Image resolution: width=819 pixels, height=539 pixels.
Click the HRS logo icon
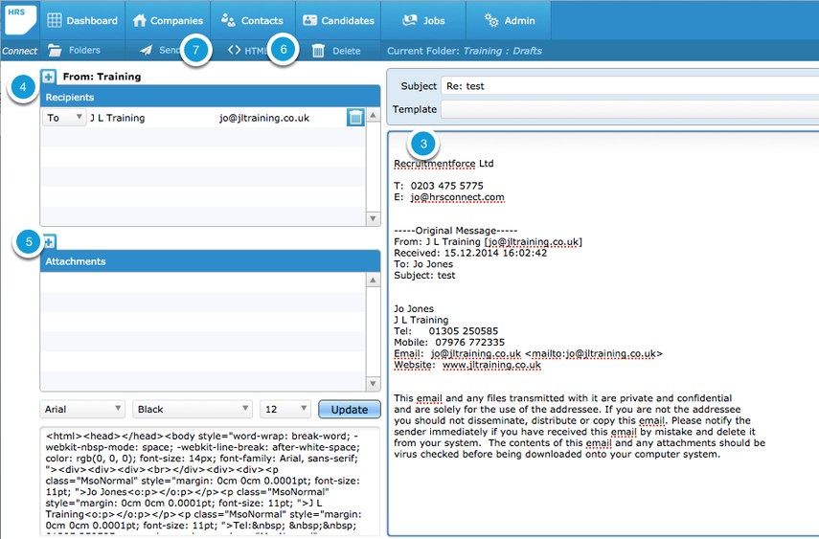click(21, 19)
